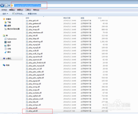Open 下载 folder in sidebar
This screenshot has height=114, width=138.
(x=8, y=22)
